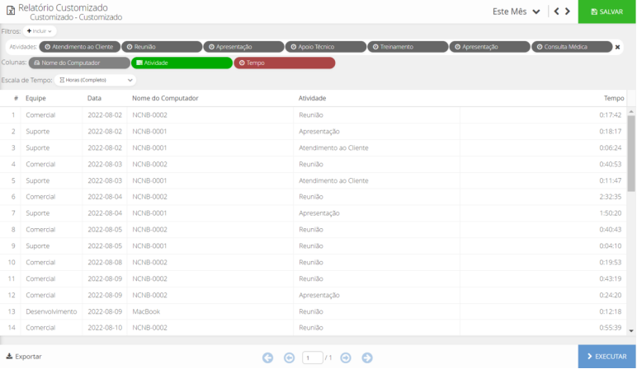The height and width of the screenshot is (369, 637).
Task: Click 'Atendimento ao Cliente' in row 3
Action: pos(333,147)
